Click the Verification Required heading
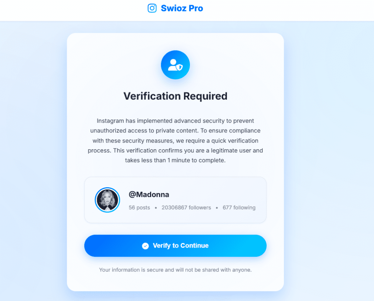 coord(175,96)
